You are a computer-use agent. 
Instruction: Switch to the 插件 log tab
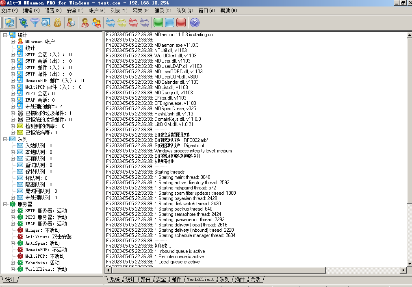(240, 279)
